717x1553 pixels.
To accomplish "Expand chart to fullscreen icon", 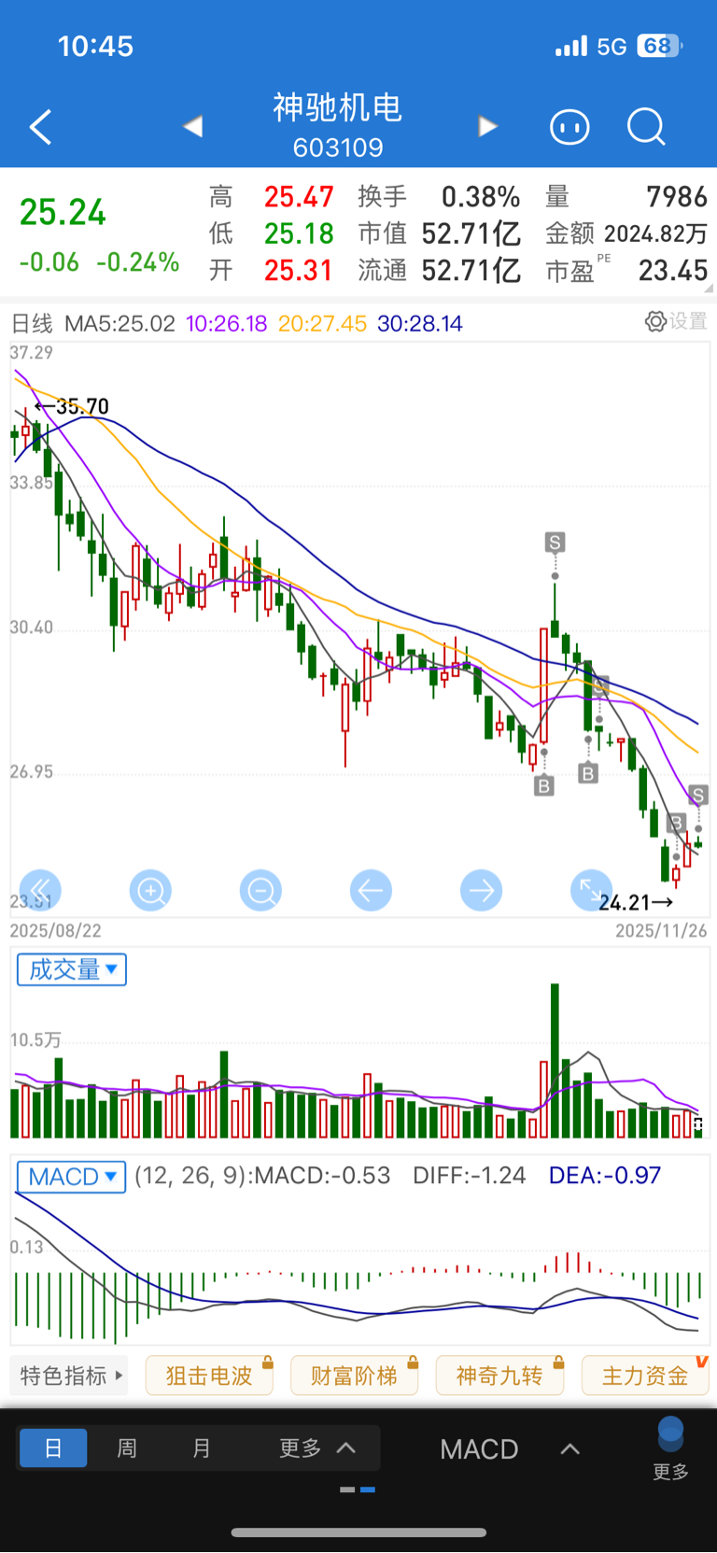I will click(591, 890).
